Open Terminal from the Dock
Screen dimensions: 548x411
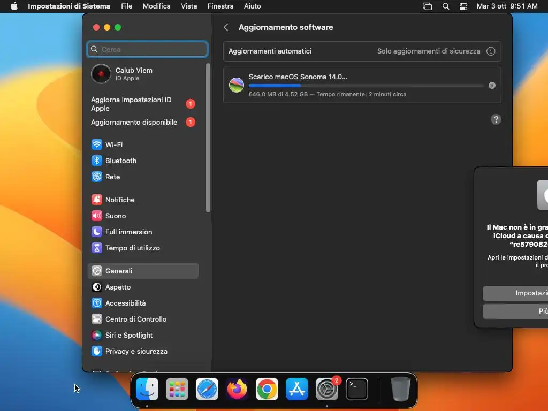(x=357, y=389)
